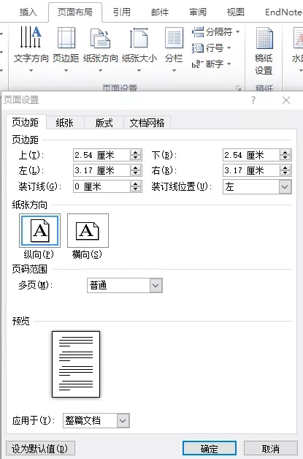The width and height of the screenshot is (303, 459).
Task: Click the 稿纸设置 manuscript paper icon
Action: point(264,51)
